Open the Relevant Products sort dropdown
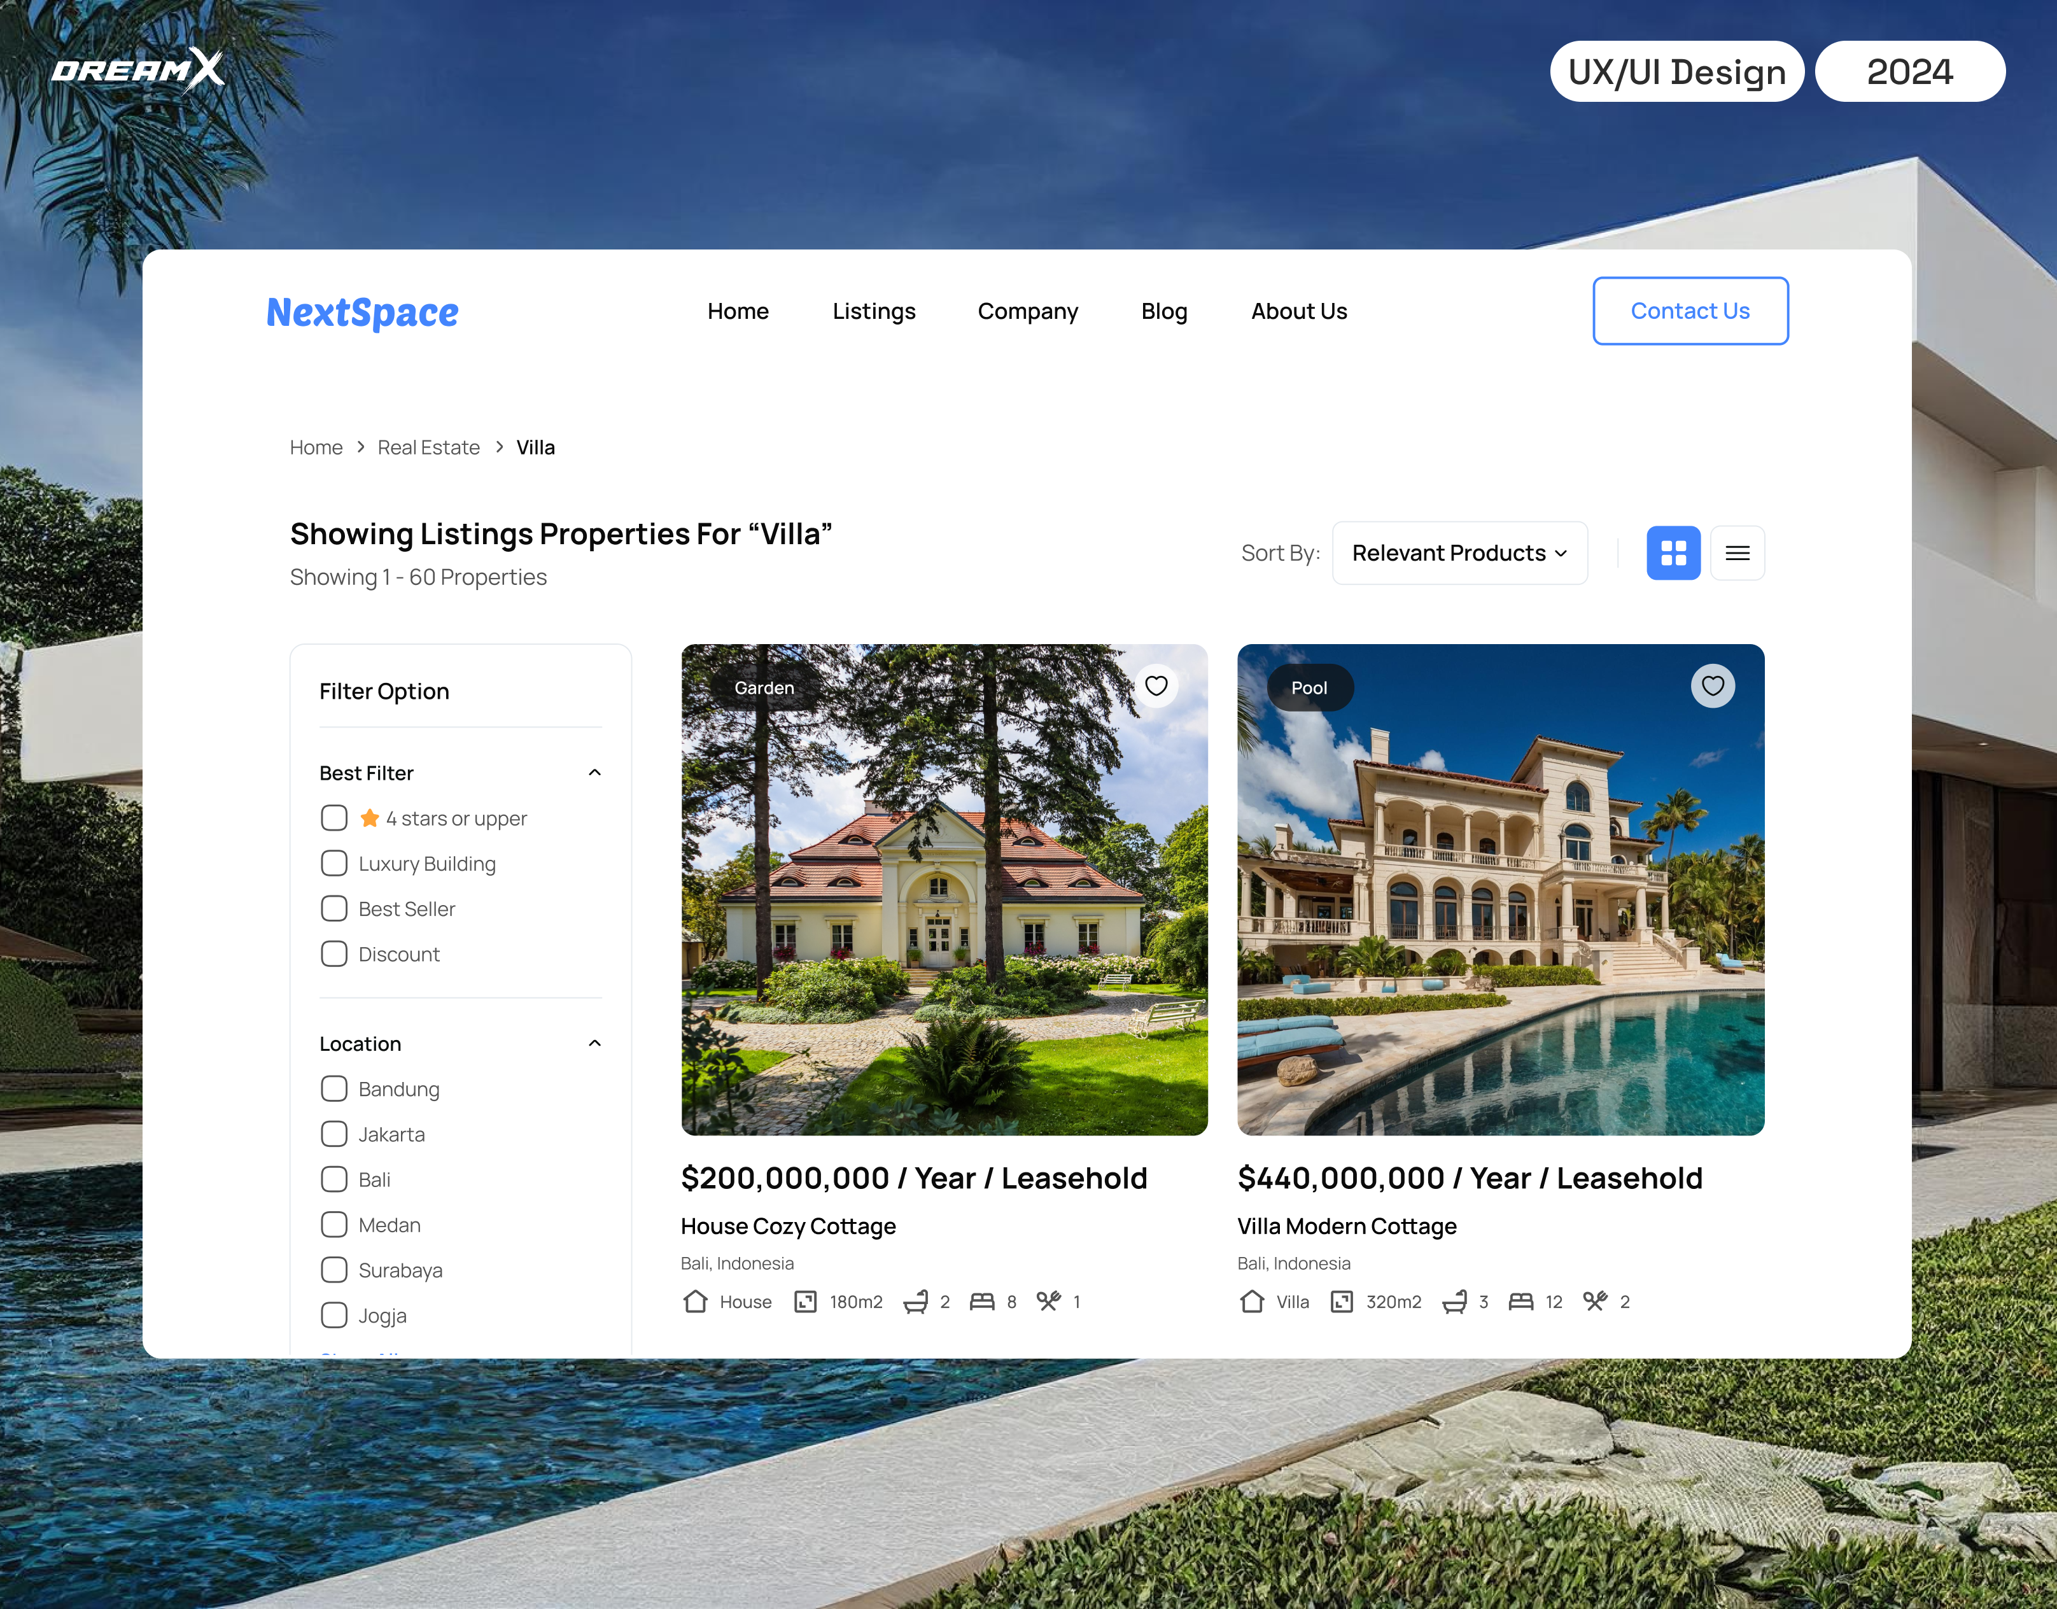This screenshot has width=2057, height=1609. (x=1459, y=553)
